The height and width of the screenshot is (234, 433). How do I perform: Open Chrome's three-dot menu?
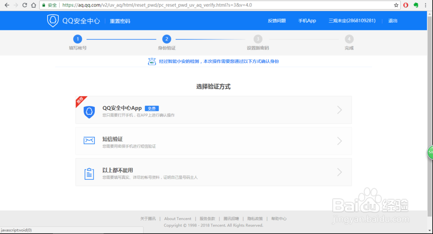coord(426,5)
